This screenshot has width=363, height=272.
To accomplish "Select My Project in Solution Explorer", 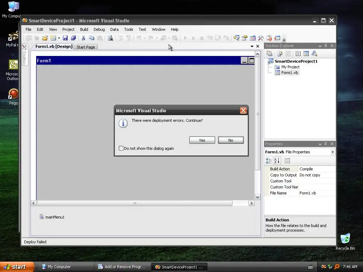I will pos(290,67).
